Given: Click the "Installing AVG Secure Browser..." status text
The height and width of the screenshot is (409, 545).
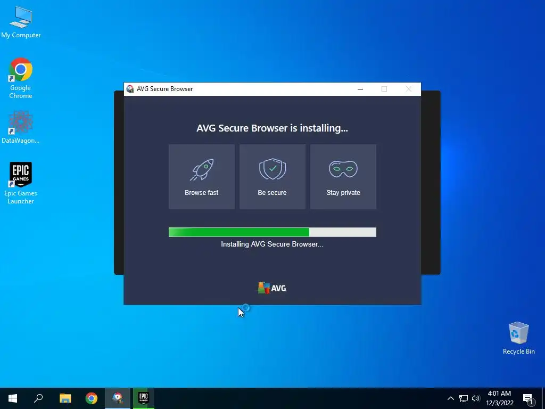Looking at the screenshot, I should pos(272,244).
